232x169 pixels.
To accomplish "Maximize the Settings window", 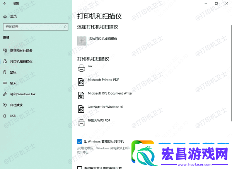I will pos(216,3).
